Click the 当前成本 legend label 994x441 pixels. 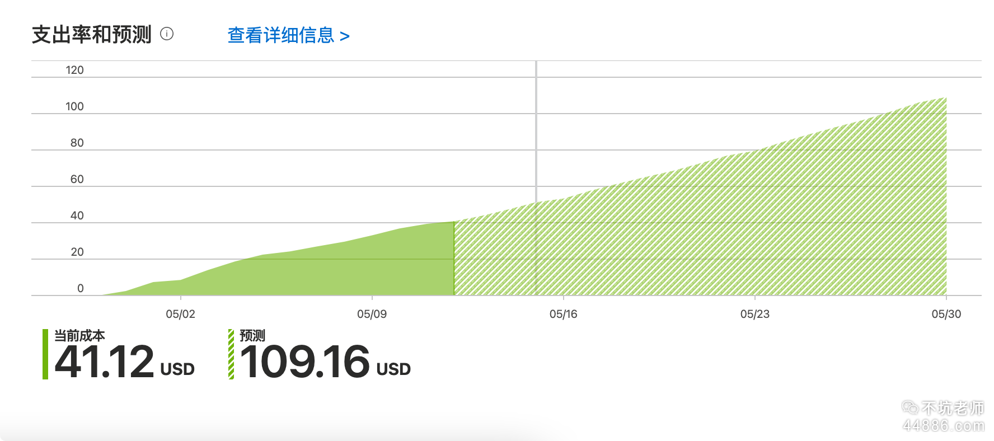79,335
